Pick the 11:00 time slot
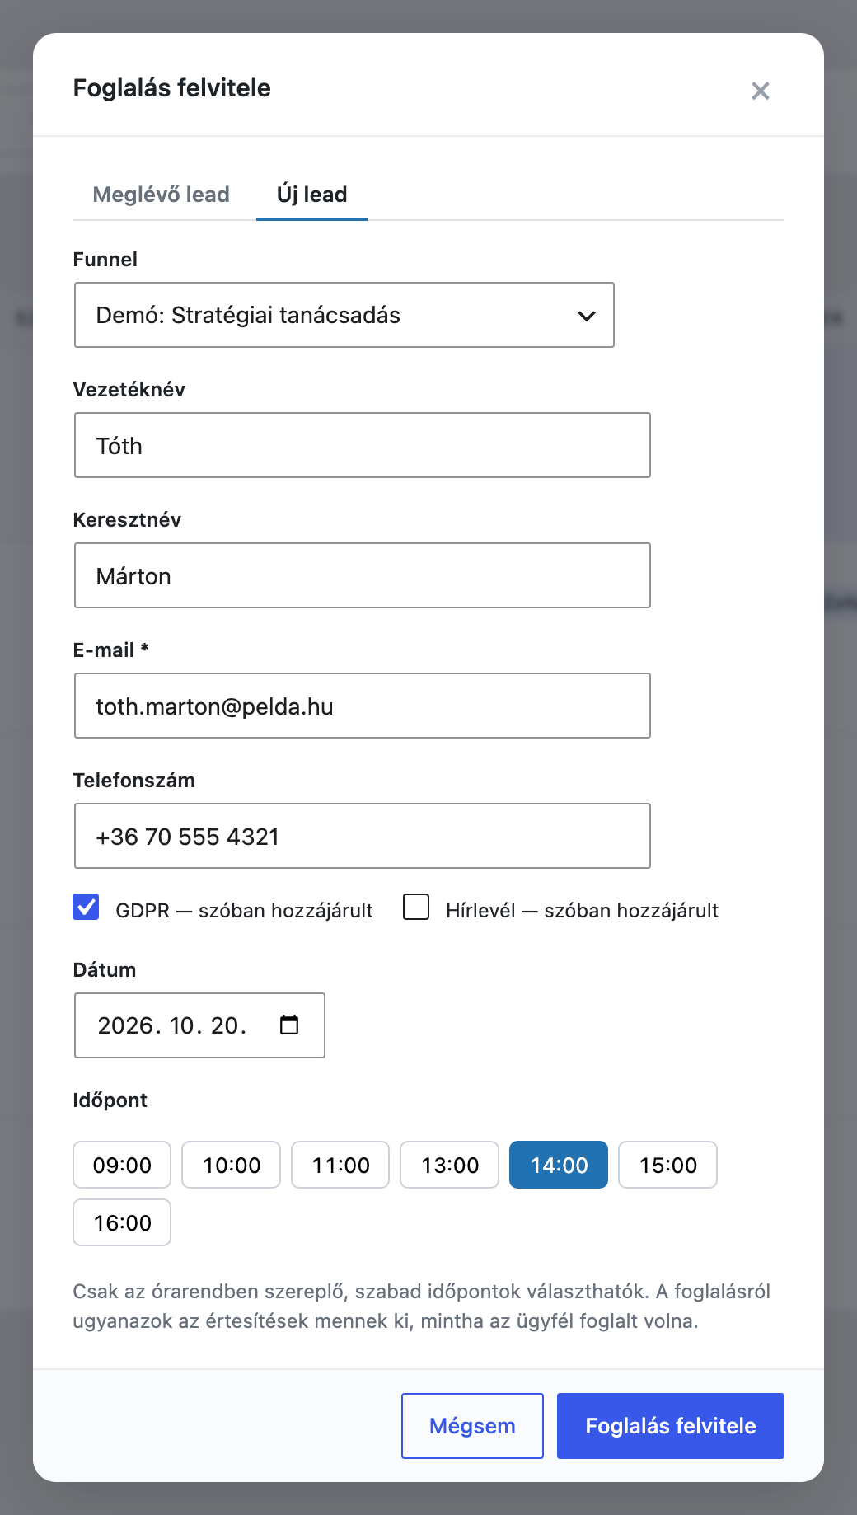 pos(340,1165)
